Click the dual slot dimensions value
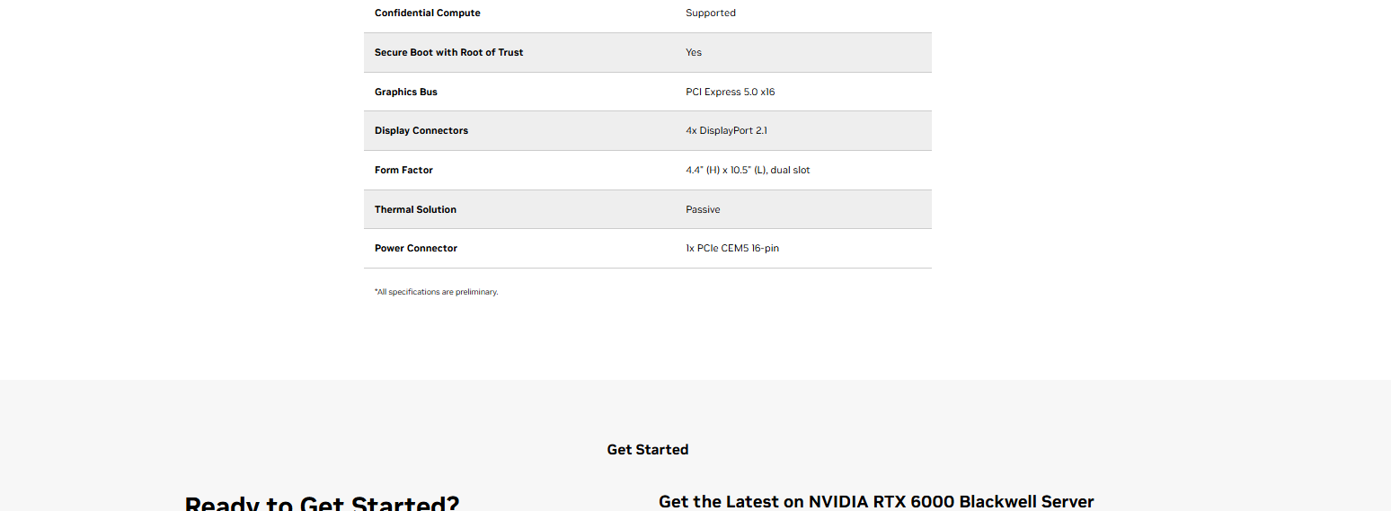 [x=748, y=170]
